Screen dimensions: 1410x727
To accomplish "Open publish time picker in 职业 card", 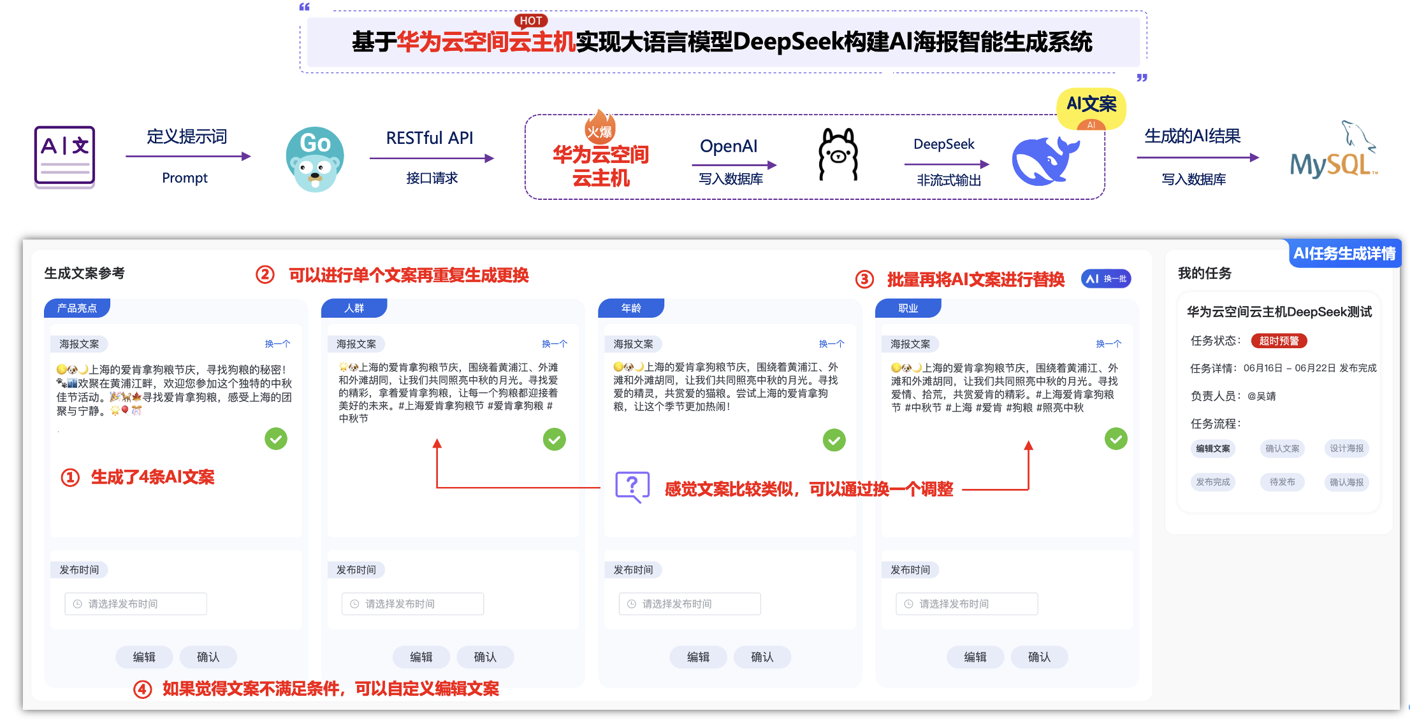I will click(x=967, y=603).
